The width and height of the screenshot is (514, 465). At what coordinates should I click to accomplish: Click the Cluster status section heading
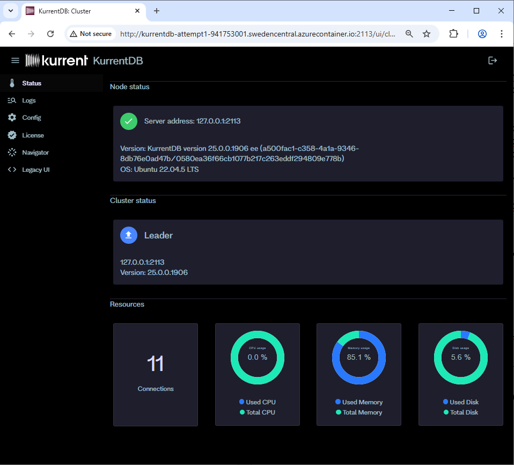click(x=133, y=200)
